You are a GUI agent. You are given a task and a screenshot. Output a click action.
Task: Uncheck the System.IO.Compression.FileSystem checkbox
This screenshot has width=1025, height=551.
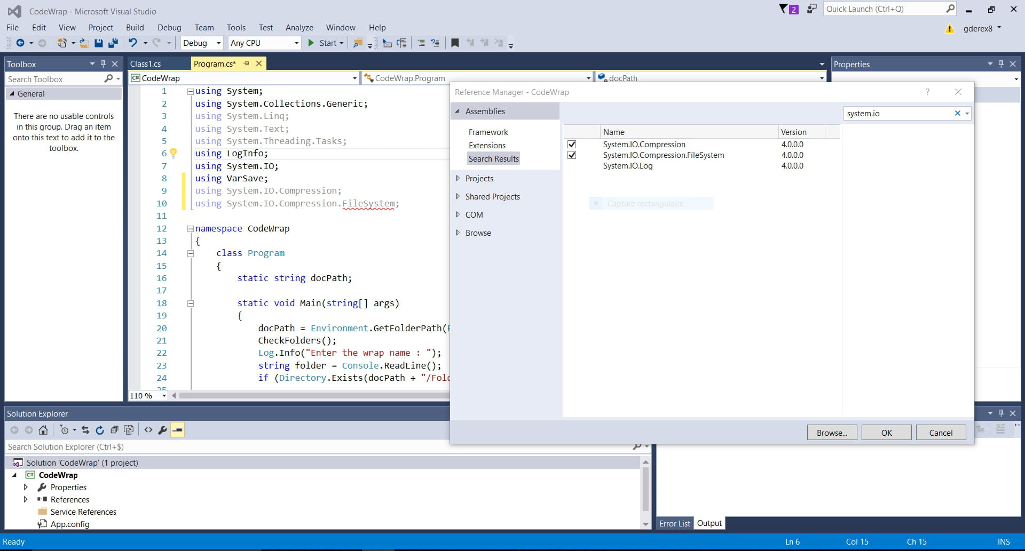tap(572, 155)
